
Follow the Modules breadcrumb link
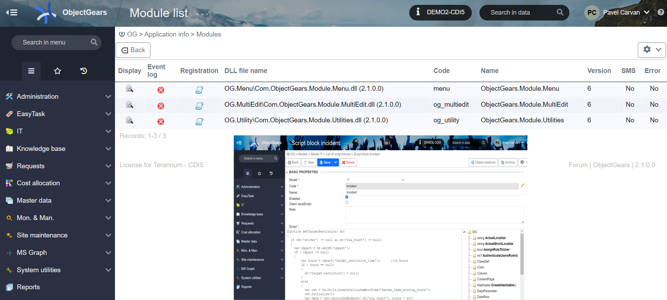tap(208, 34)
